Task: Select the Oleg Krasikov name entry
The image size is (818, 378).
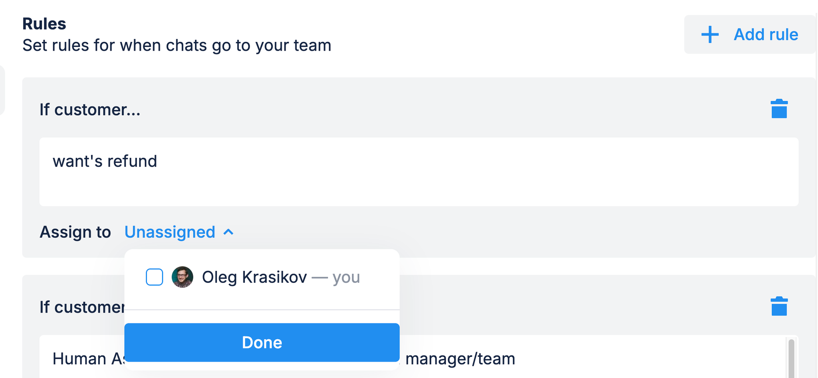Action: point(254,277)
